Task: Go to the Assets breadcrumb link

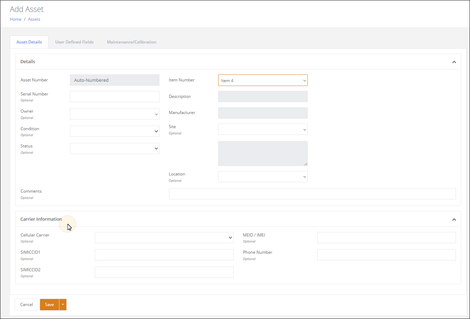Action: tap(34, 19)
